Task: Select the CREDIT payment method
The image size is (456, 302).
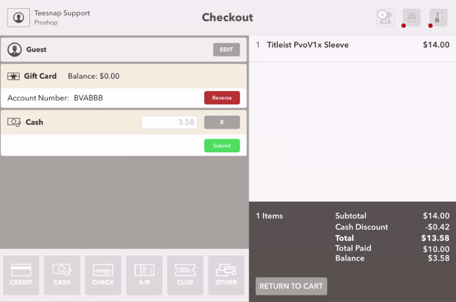Action: 21,275
